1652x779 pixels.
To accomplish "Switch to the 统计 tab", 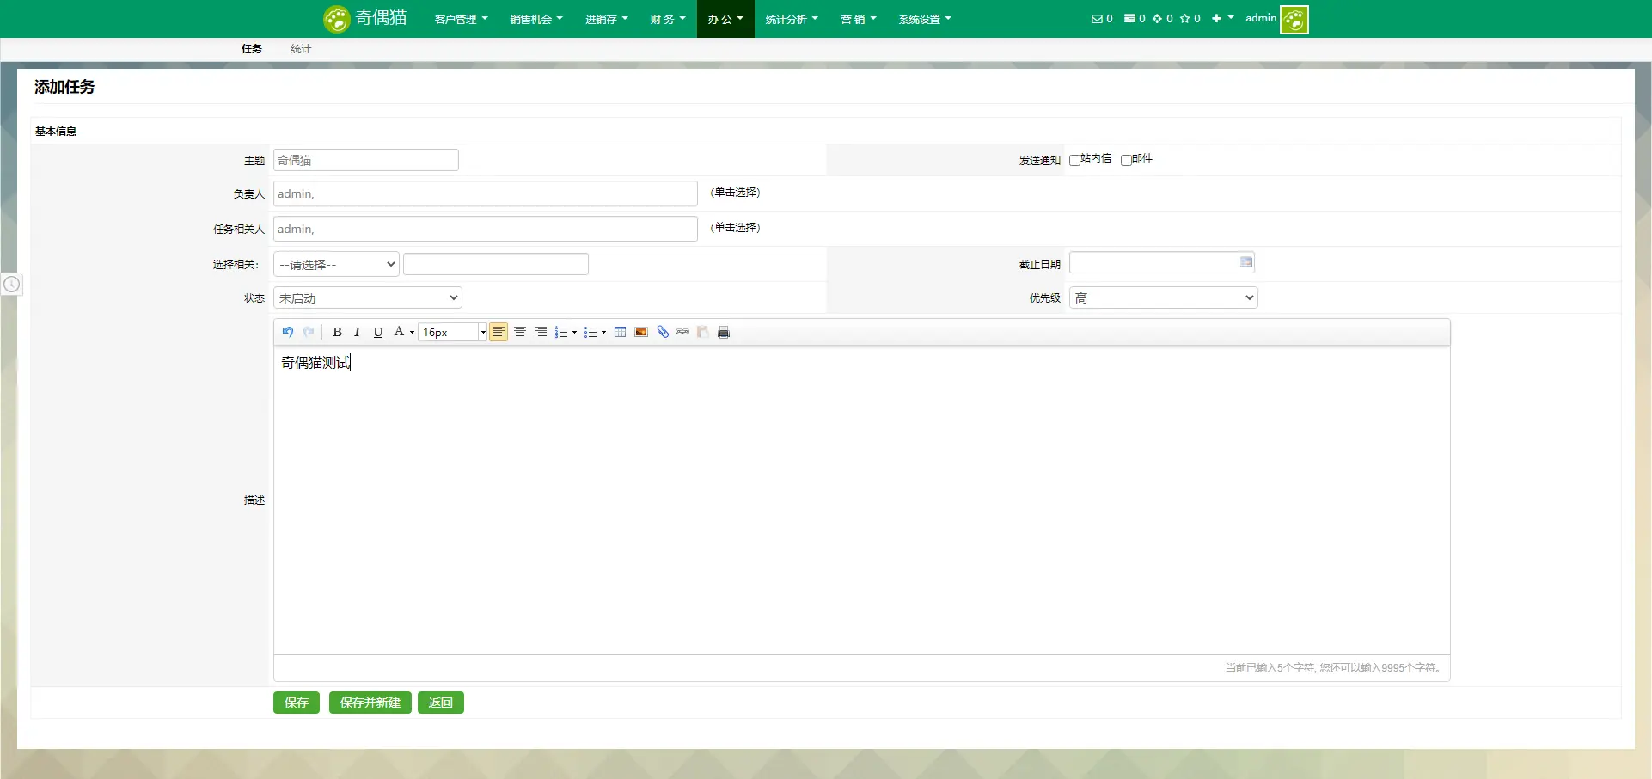I will coord(301,49).
